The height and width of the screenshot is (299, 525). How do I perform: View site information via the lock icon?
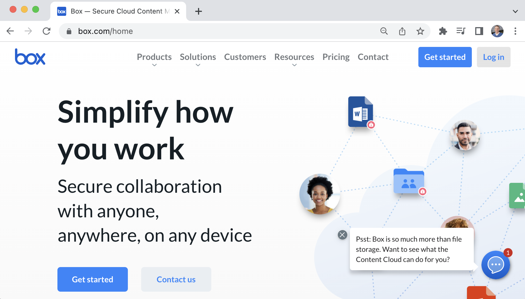[69, 31]
